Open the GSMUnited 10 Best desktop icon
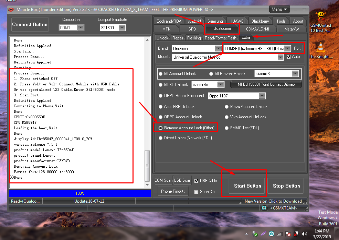Image resolution: width=339 pixels, height=240 pixels. pyautogui.click(x=321, y=22)
